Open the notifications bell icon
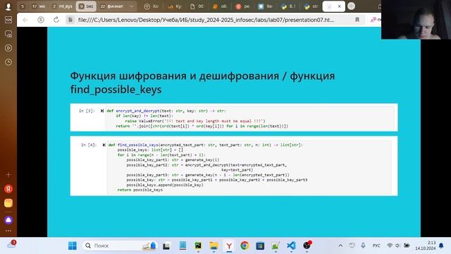Screen dimensions: 451x254 click(441, 246)
